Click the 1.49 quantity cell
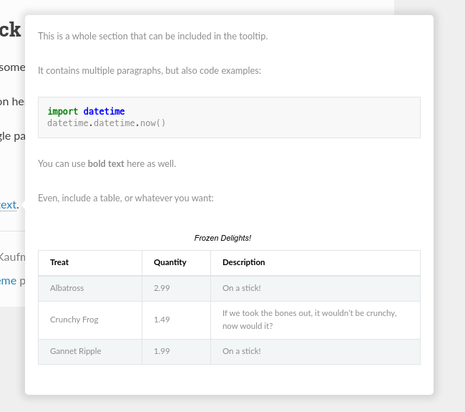Screen dimensions: 465x412 tap(162, 320)
